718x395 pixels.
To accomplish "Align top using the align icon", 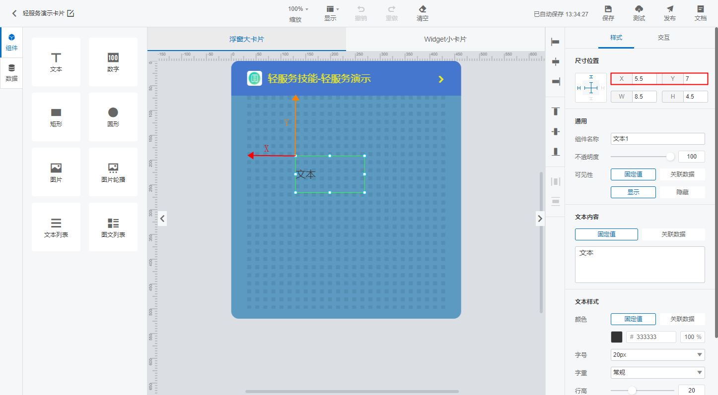I will [x=556, y=112].
